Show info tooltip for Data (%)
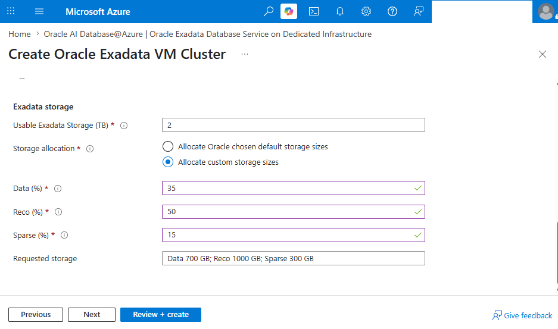 click(58, 189)
